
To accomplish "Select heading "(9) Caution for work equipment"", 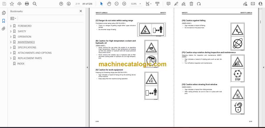I will click(x=109, y=70).
